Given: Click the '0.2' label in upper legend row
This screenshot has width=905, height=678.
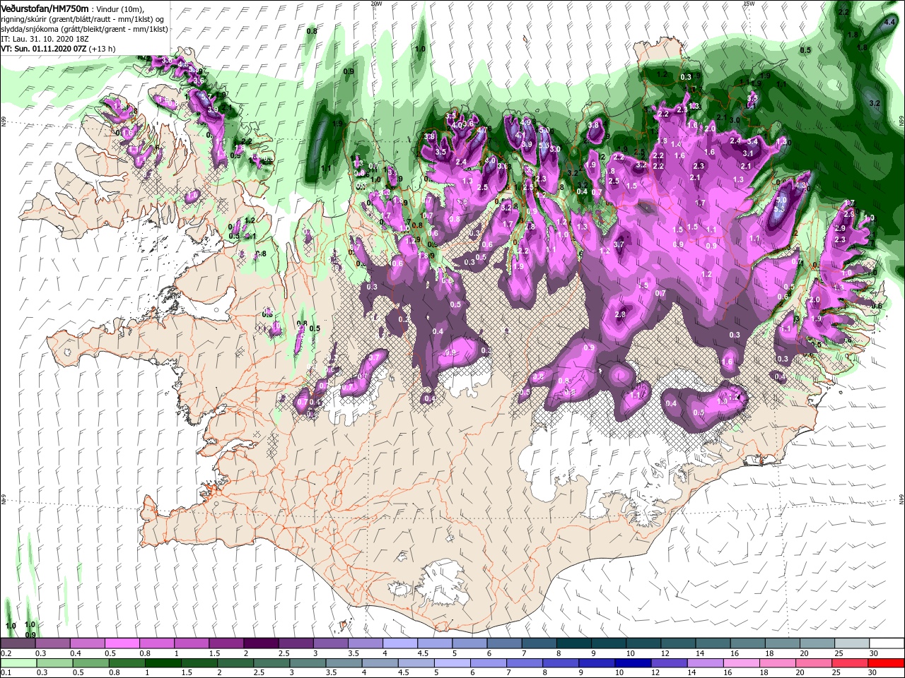Looking at the screenshot, I should [x=6, y=653].
